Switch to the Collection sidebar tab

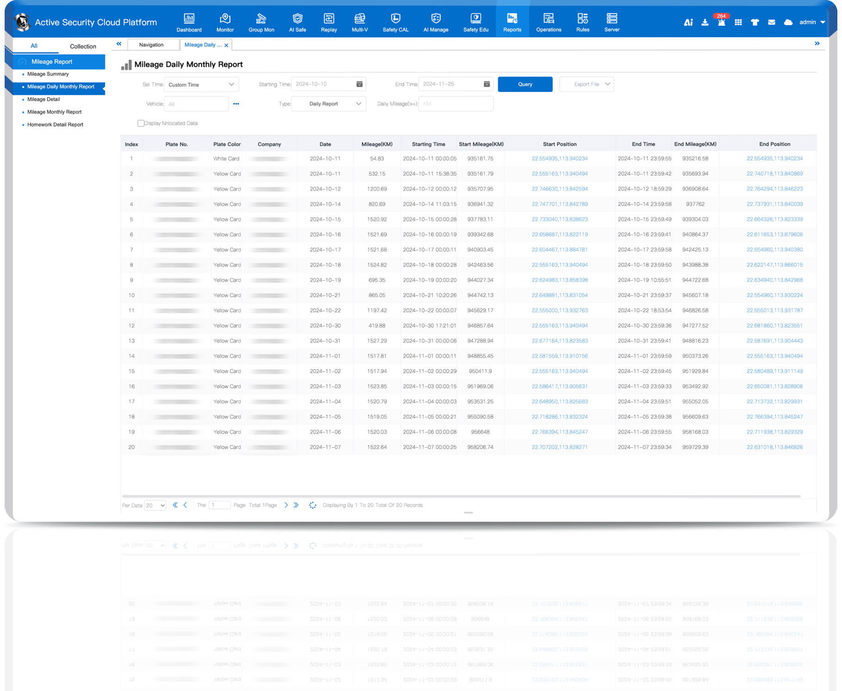coord(83,46)
